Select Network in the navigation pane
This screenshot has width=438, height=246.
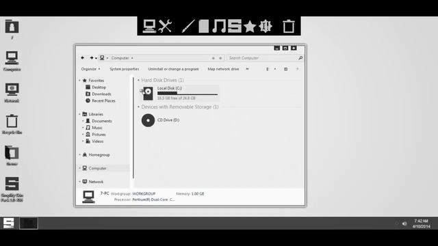pyautogui.click(x=93, y=182)
